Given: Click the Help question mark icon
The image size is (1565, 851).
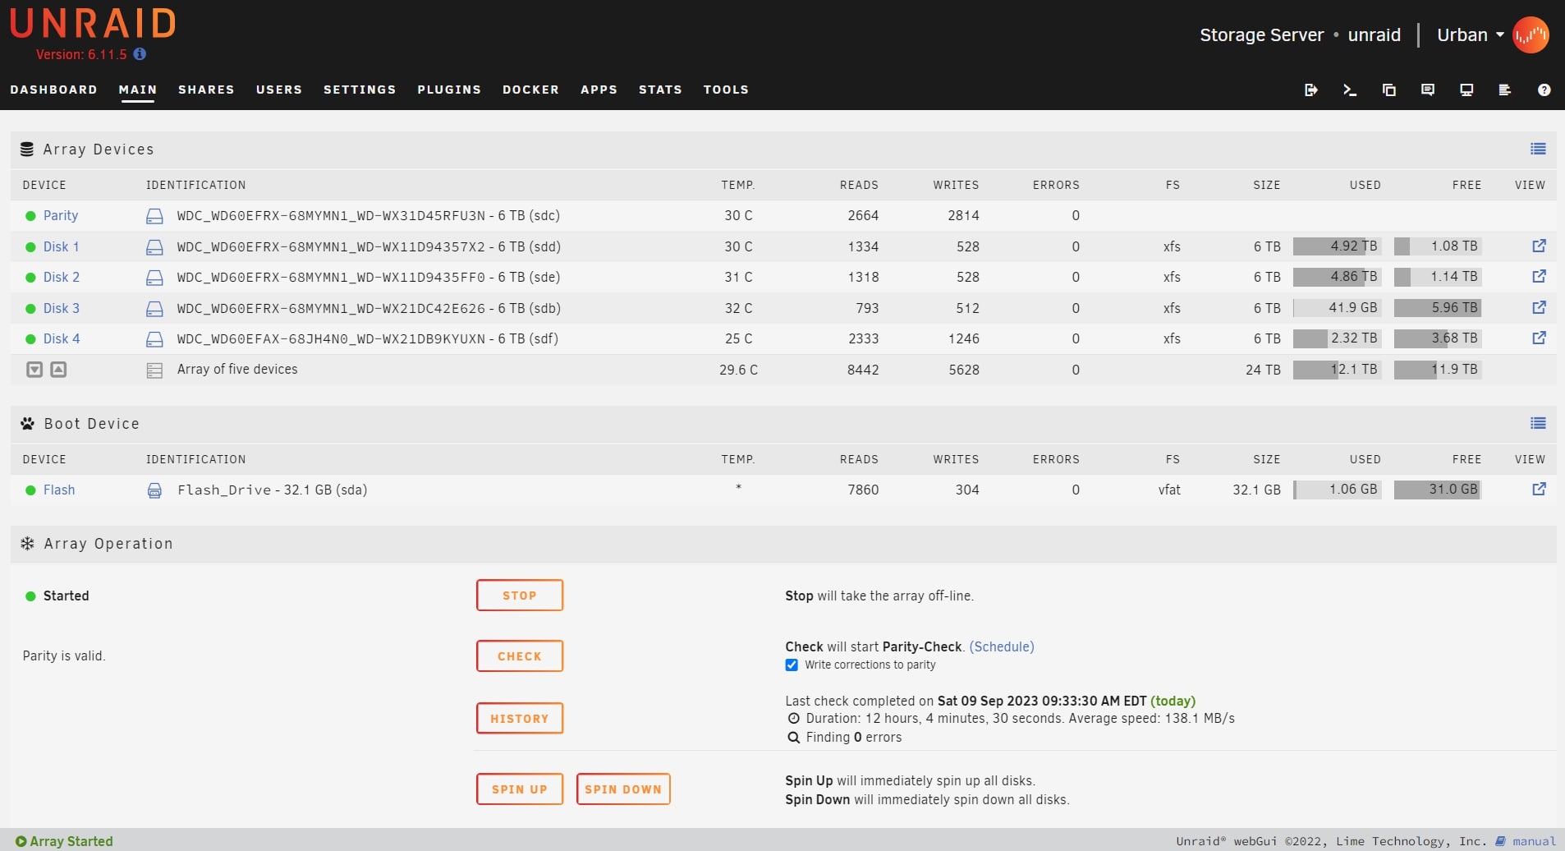Looking at the screenshot, I should 1544,90.
